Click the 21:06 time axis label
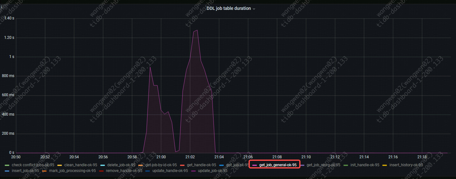This screenshot has height=179, width=456. tap(248, 157)
